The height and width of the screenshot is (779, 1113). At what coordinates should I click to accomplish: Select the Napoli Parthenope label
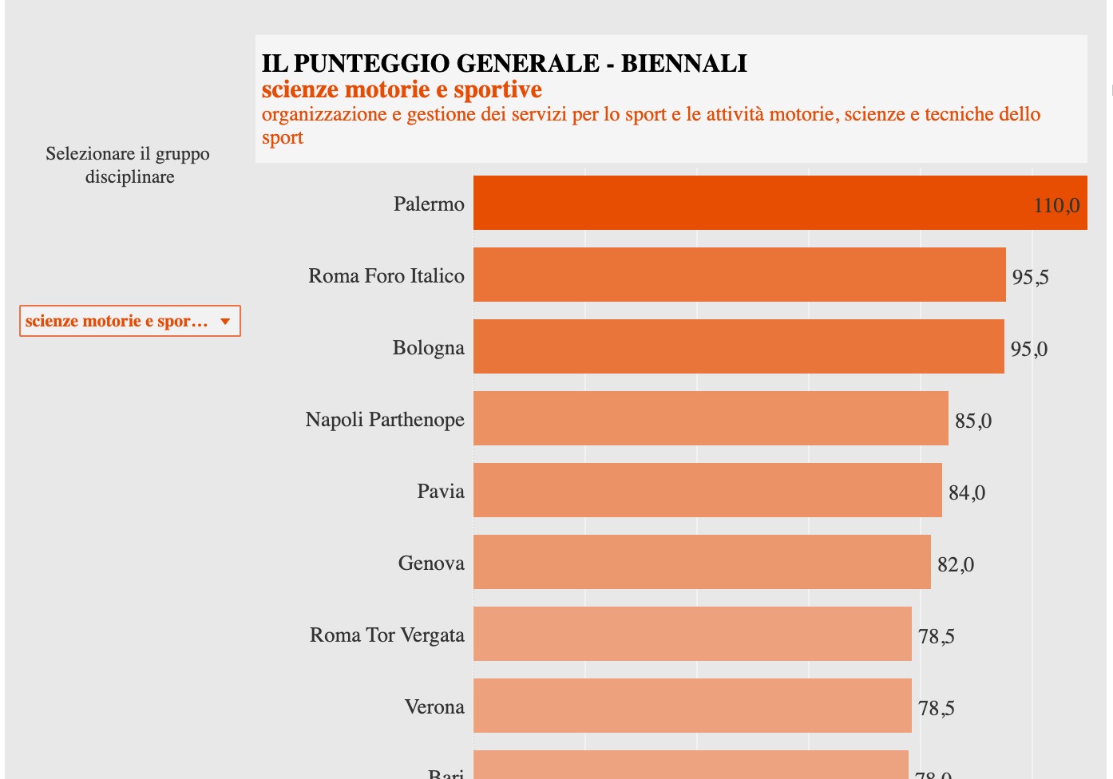tap(385, 420)
